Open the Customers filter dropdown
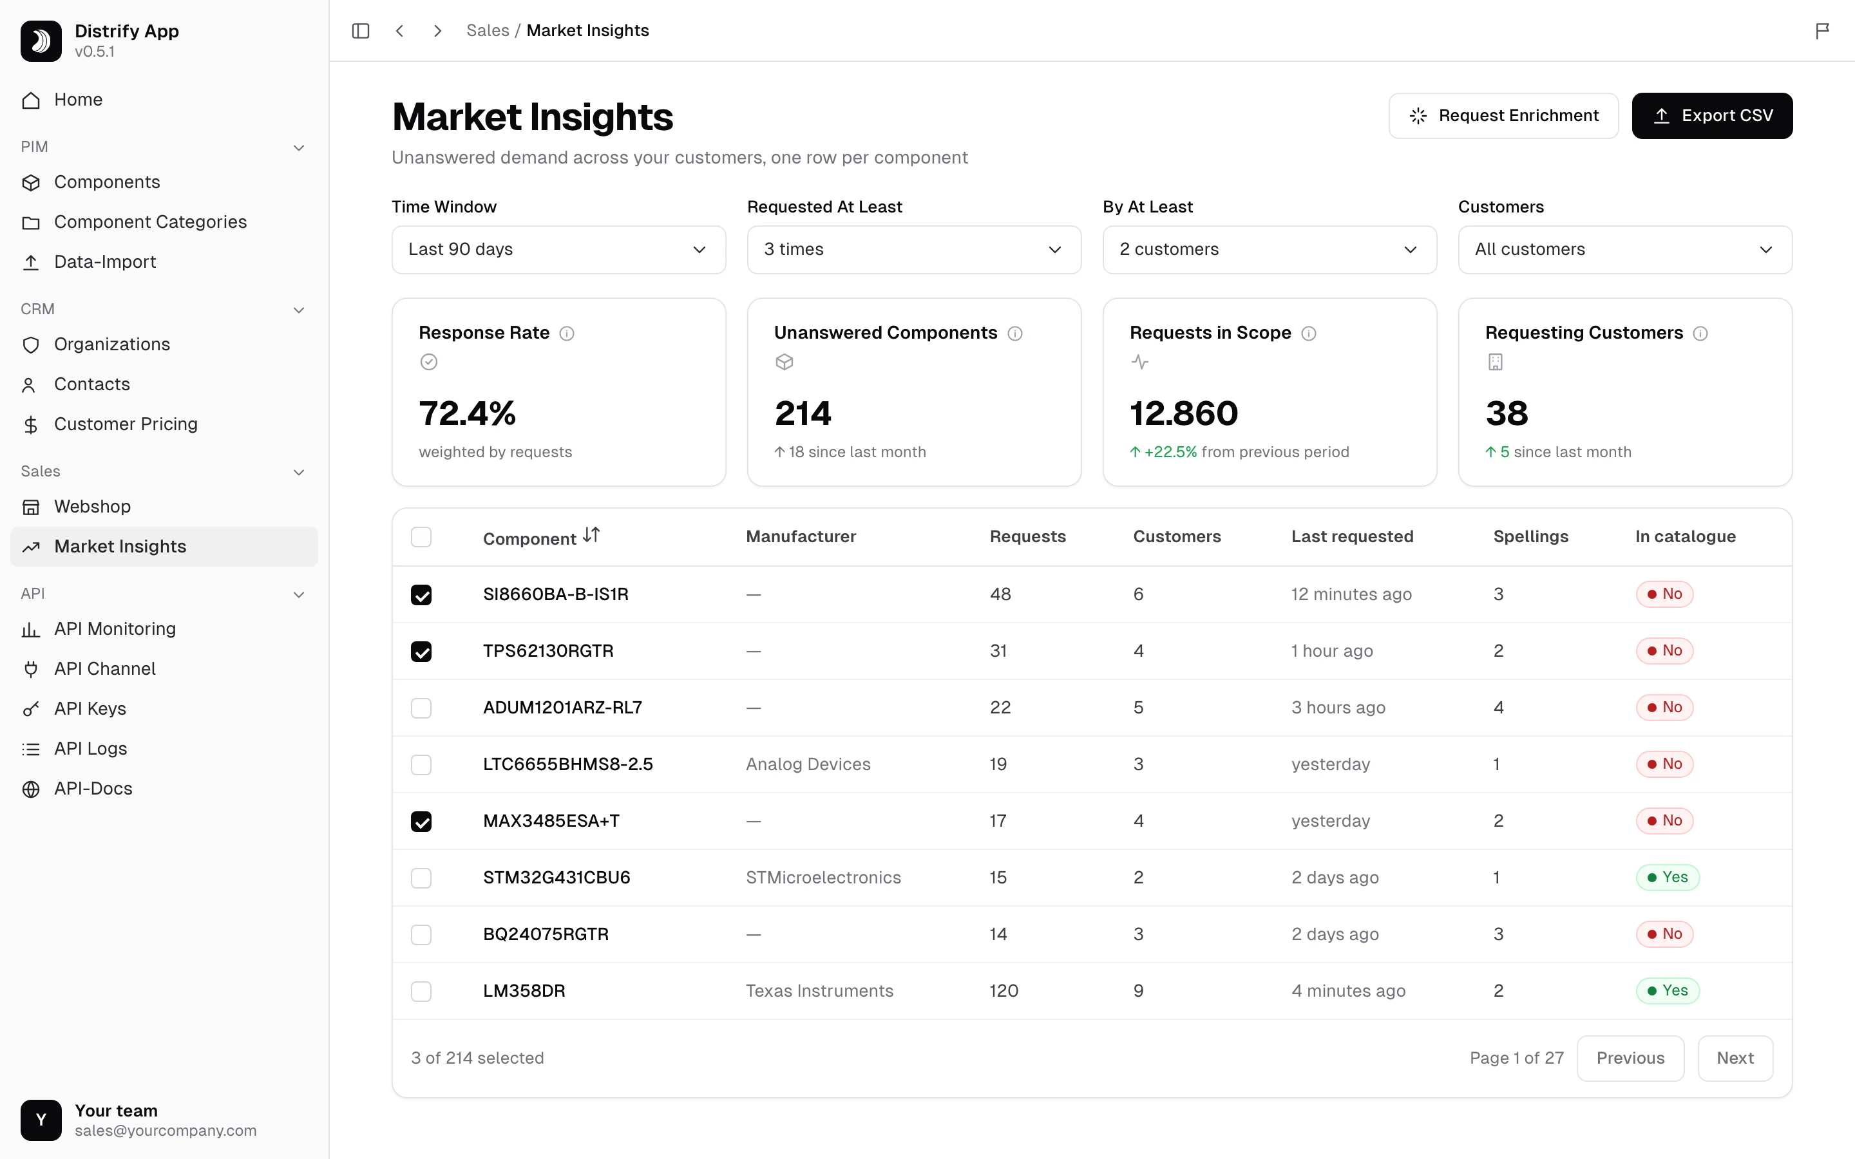Viewport: 1855px width, 1159px height. coord(1625,250)
